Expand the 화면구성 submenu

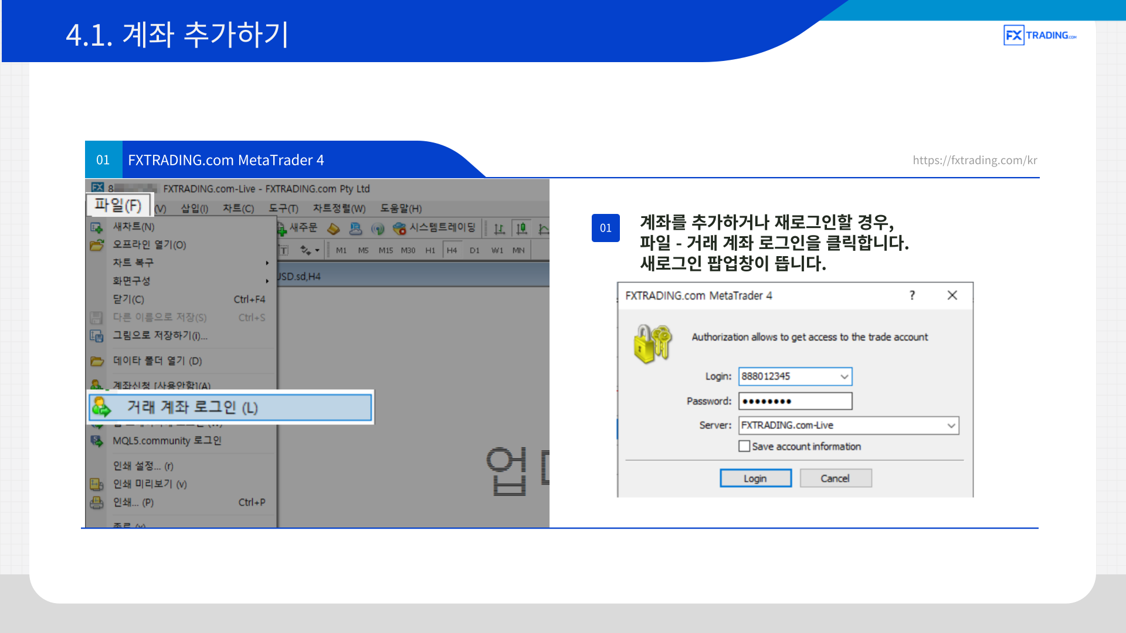pos(181,281)
